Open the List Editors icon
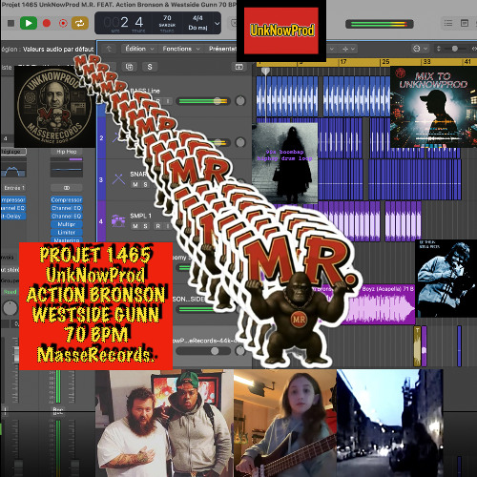This screenshot has width=477, height=477. tap(448, 23)
